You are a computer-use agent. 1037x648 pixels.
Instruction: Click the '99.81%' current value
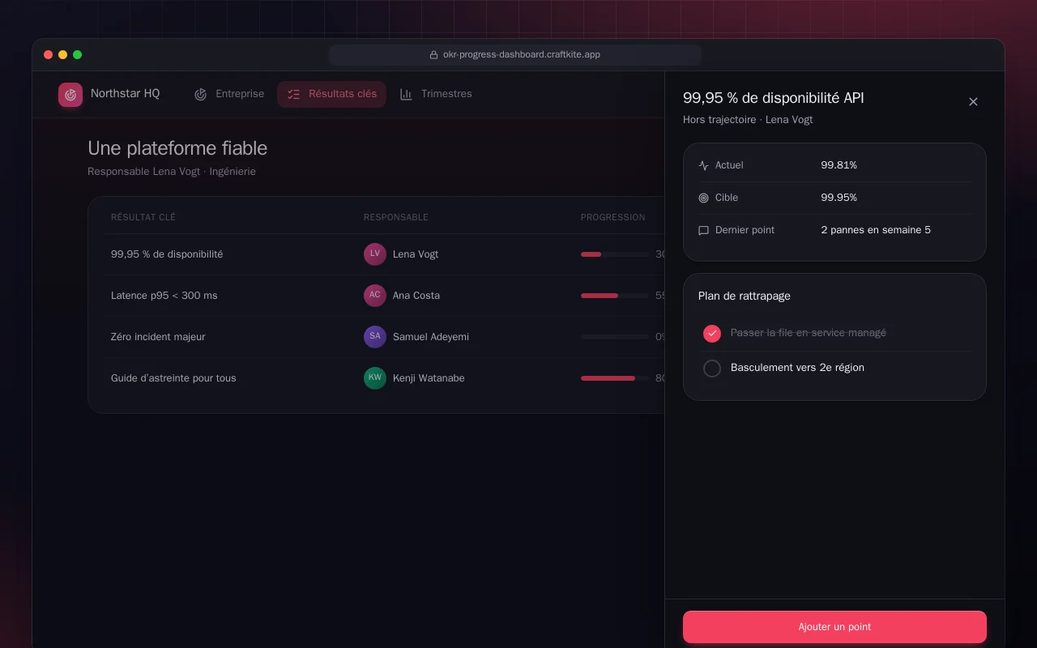(839, 165)
